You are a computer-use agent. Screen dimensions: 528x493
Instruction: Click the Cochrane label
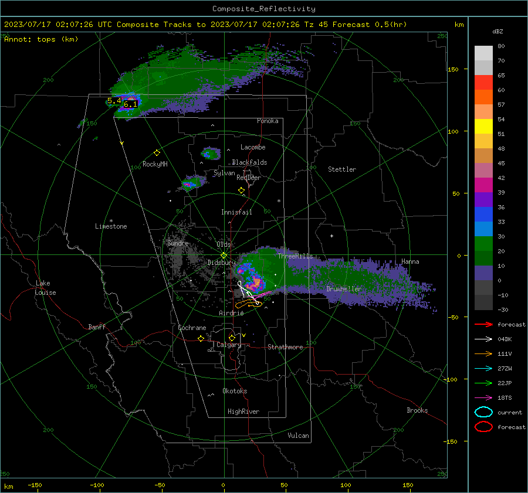pyautogui.click(x=192, y=328)
